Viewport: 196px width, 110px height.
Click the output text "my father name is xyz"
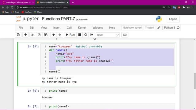pyautogui.click(x=59, y=82)
